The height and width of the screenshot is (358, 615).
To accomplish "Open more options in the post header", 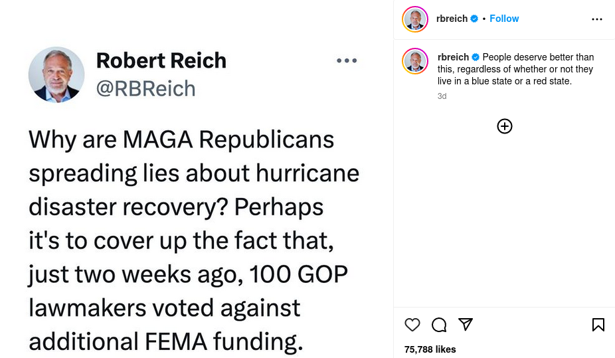I will [596, 19].
